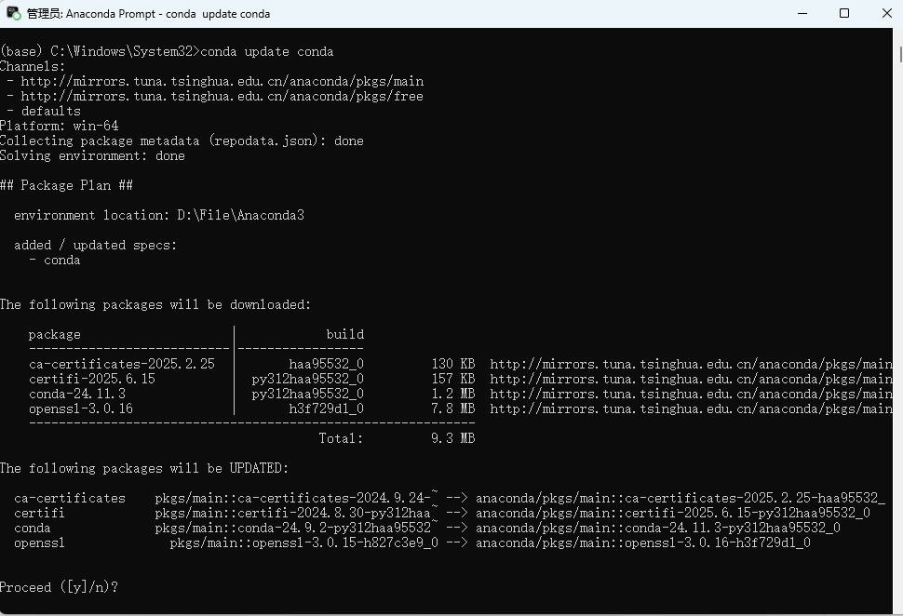The height and width of the screenshot is (616, 903).
Task: Close the Anaconda Prompt window
Action: (x=887, y=13)
